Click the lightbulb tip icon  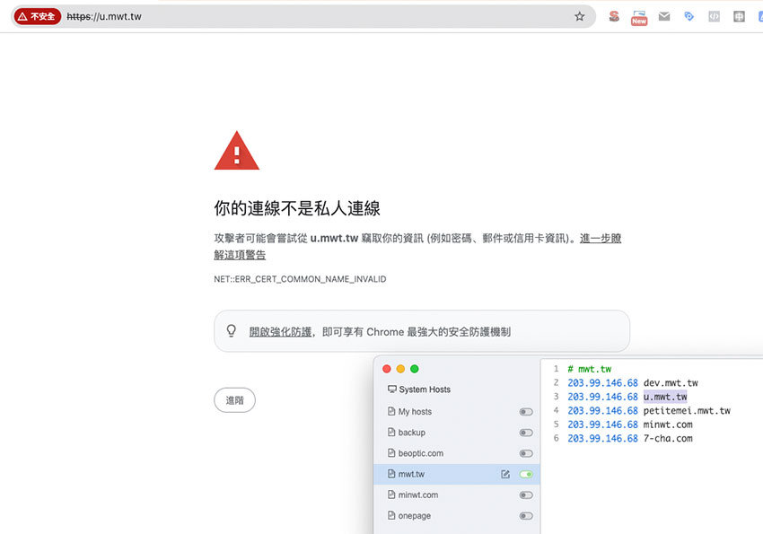[231, 331]
